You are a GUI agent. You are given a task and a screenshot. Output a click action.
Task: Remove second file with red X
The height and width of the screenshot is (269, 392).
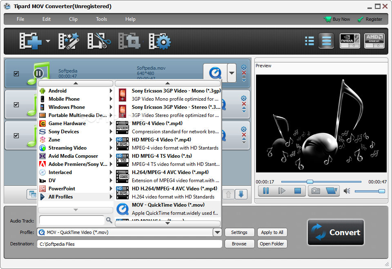pyautogui.click(x=244, y=104)
